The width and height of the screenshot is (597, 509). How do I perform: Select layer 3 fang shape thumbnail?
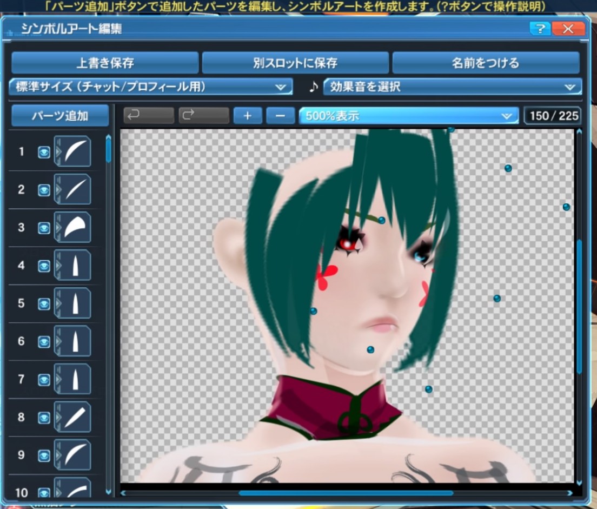(x=72, y=227)
